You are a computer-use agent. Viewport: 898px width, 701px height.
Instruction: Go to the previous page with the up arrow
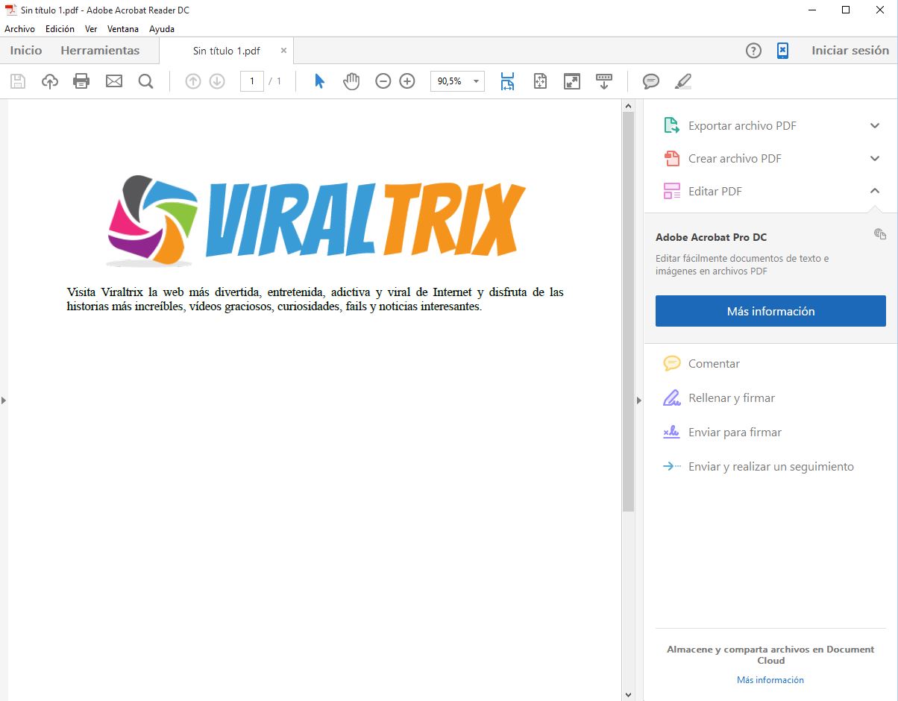[193, 81]
